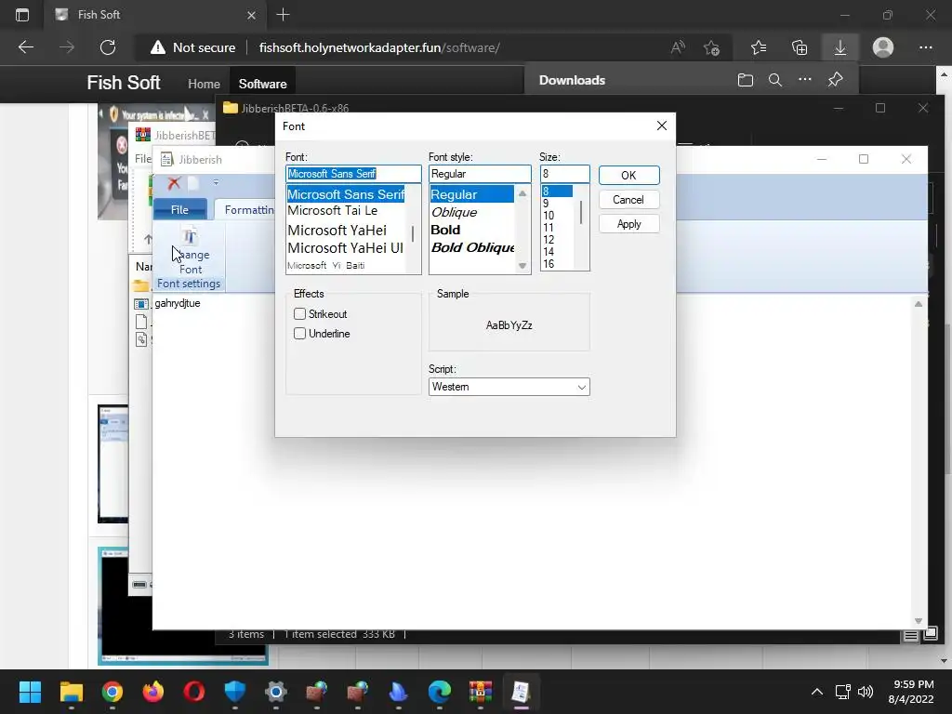Open Windows Start menu
The width and height of the screenshot is (952, 714).
pos(30,692)
